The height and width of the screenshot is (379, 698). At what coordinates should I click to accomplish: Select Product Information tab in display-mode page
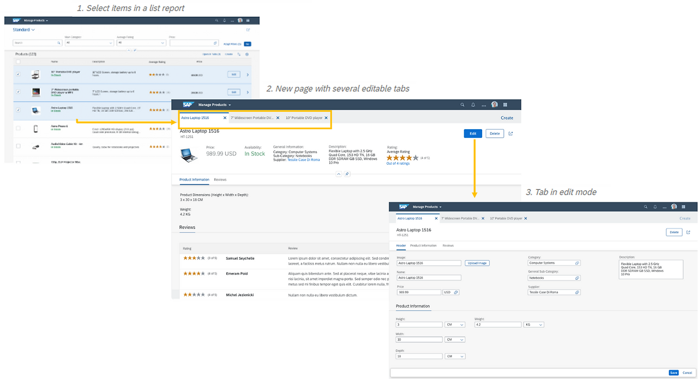tap(194, 179)
